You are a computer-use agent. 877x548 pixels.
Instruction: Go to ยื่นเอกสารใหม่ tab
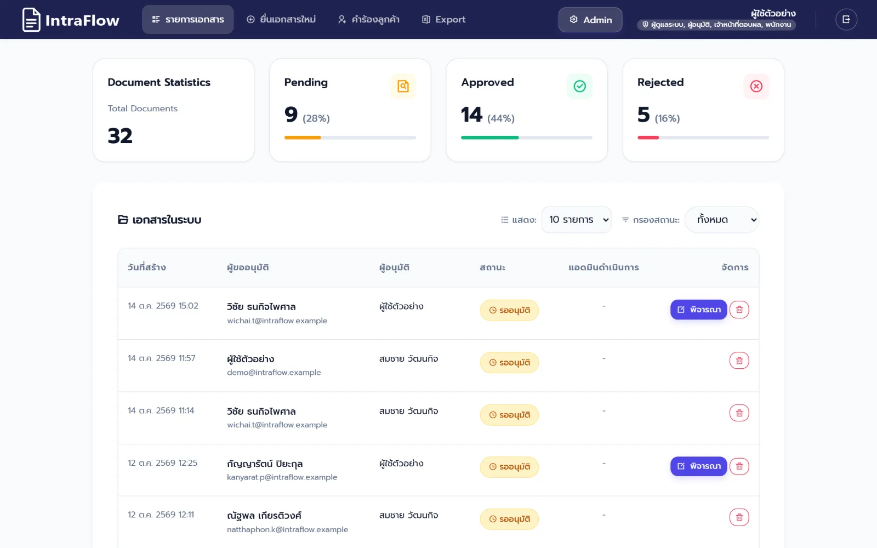click(281, 20)
